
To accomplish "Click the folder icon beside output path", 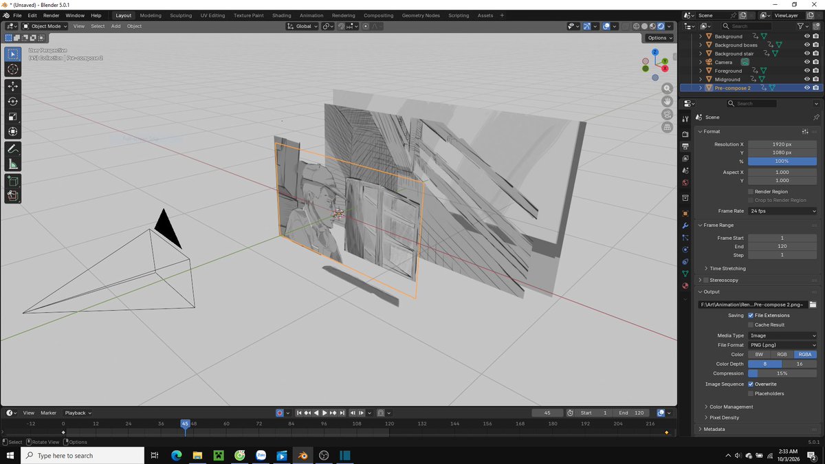I will tap(813, 304).
